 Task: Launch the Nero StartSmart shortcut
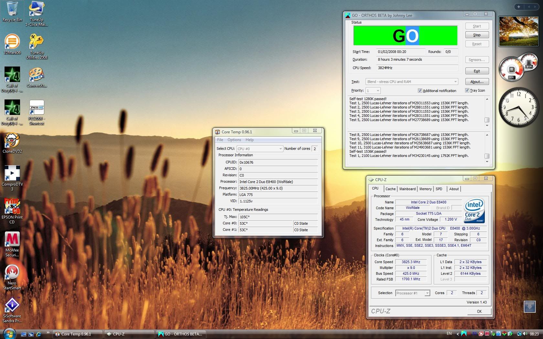click(x=12, y=277)
